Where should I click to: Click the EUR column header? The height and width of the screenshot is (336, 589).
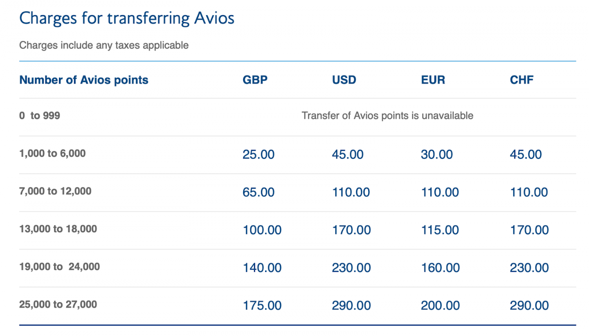click(x=433, y=80)
